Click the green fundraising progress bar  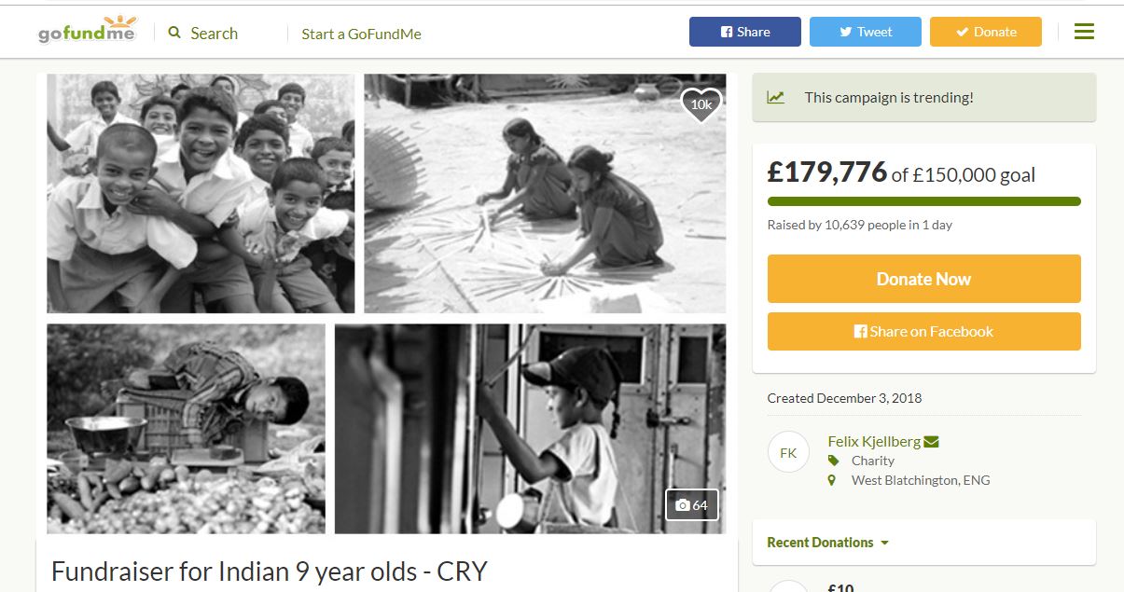click(923, 201)
